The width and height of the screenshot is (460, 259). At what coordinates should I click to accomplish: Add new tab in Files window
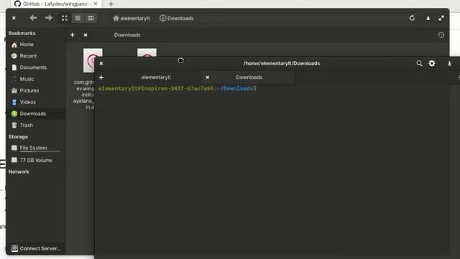pyautogui.click(x=72, y=35)
